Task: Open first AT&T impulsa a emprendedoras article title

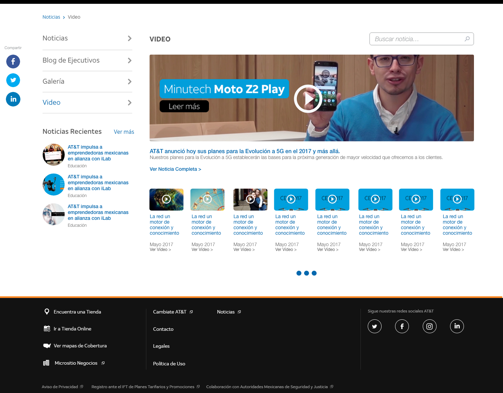Action: 98,153
